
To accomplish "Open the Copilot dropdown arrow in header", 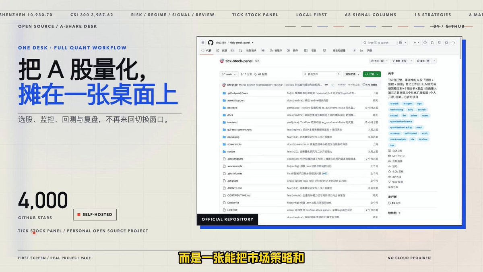I will 406,42.
